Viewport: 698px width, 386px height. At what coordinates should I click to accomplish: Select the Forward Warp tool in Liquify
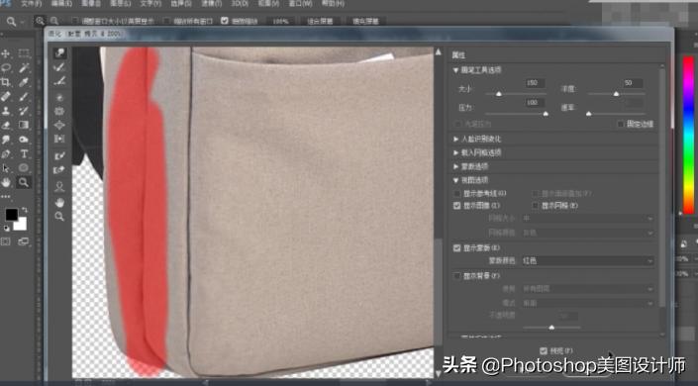59,53
